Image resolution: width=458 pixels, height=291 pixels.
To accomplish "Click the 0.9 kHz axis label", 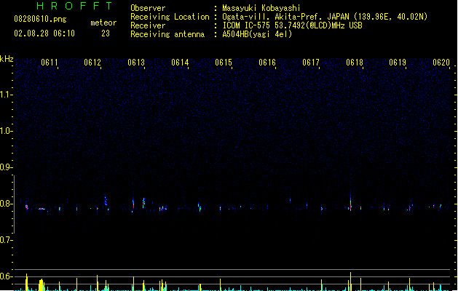I will [x=6, y=167].
